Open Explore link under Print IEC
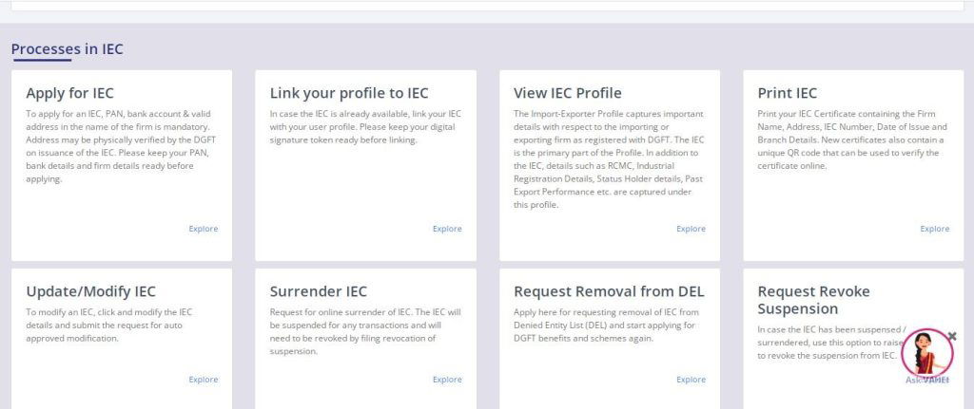 935,229
